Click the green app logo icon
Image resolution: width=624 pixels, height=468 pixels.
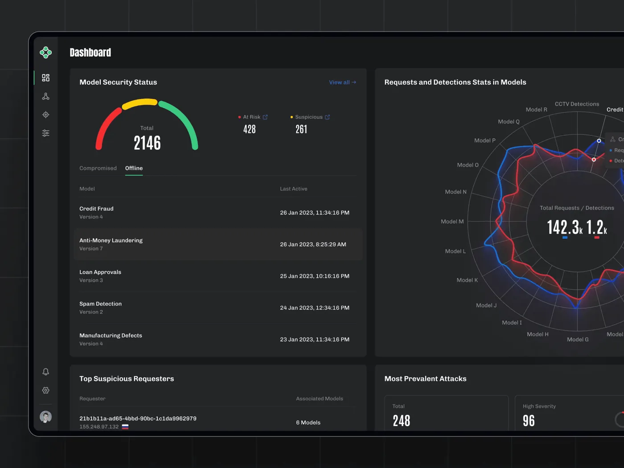45,53
